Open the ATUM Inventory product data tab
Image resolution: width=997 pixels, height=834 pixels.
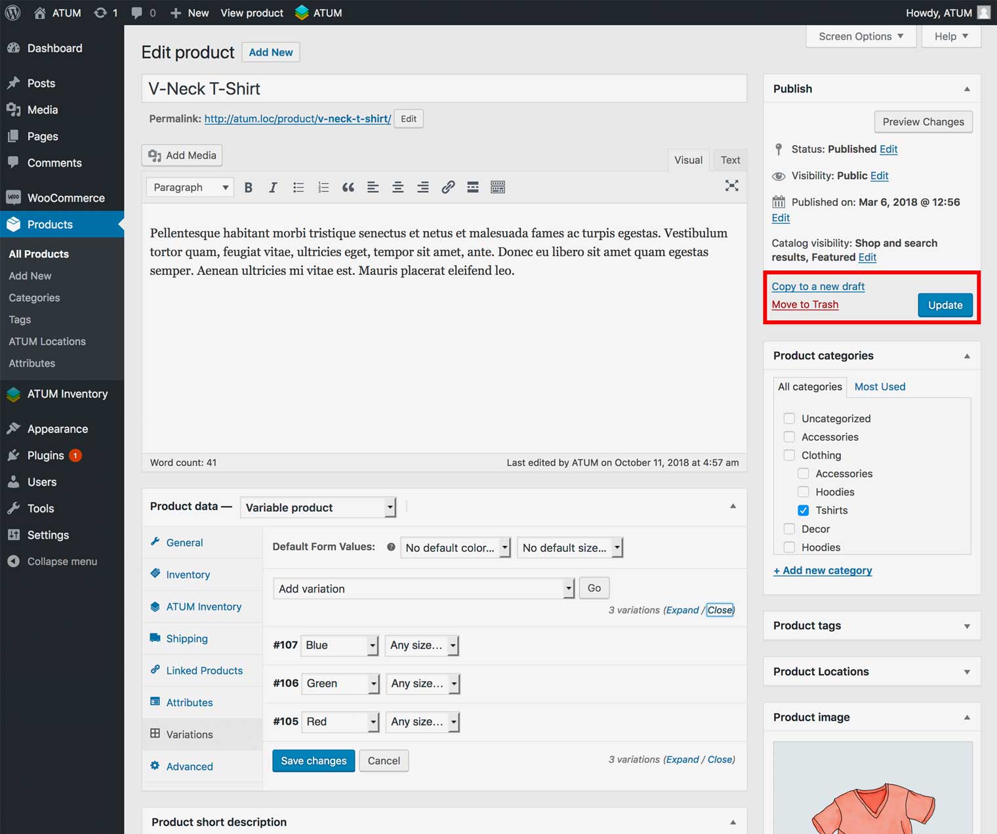click(x=203, y=607)
